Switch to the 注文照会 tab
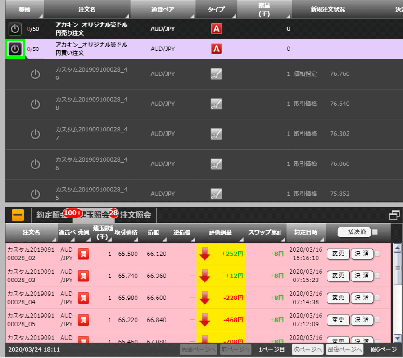The height and width of the screenshot is (358, 403). 135,215
